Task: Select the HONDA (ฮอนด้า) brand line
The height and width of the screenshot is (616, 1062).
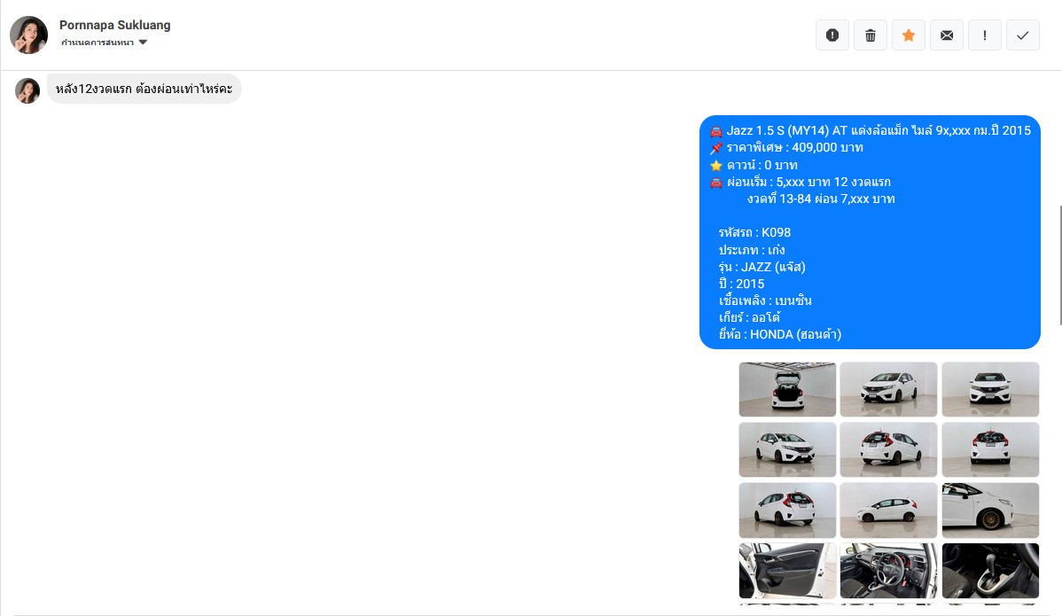Action: 780,334
